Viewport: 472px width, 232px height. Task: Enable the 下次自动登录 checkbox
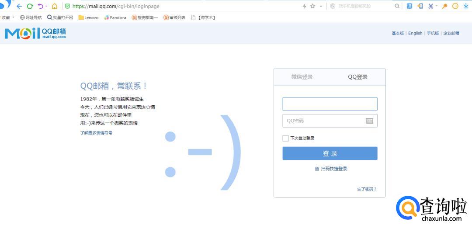pos(285,139)
